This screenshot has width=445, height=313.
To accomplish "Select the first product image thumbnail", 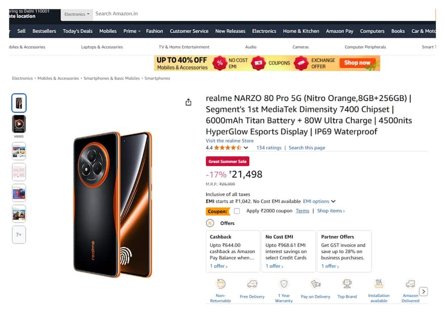I will coord(19,102).
